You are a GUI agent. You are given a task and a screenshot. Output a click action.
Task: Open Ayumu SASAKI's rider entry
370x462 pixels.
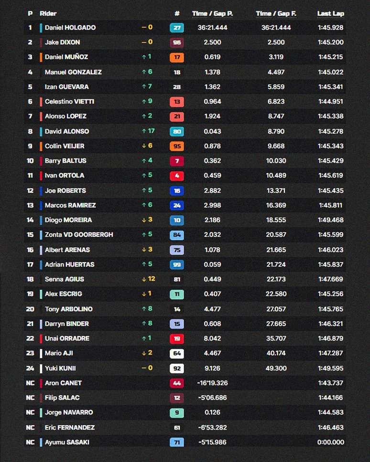tap(67, 442)
